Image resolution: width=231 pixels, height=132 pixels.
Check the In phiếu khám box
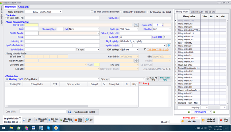20,118
